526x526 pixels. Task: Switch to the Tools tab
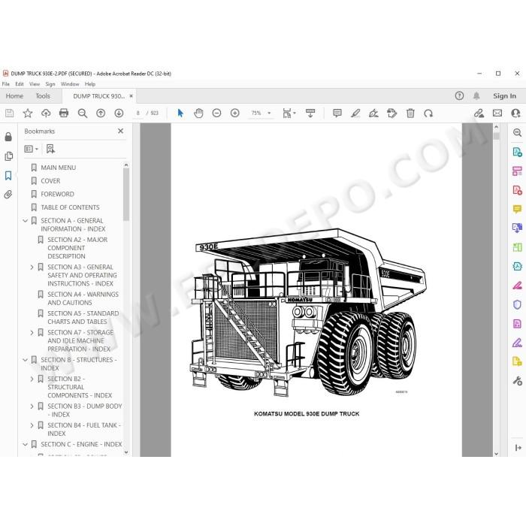point(43,96)
